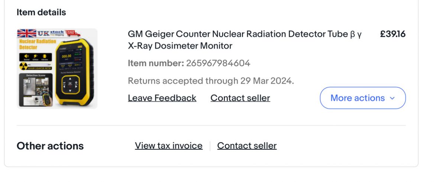Contact seller link beside View tax invoice
This screenshot has height=182, width=446.
tap(247, 146)
